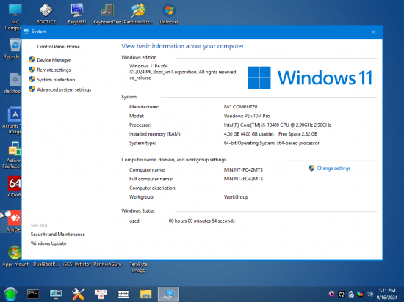The width and height of the screenshot is (404, 302).
Task: Open on-screen keyboard taskbar icon
Action: coord(123,294)
